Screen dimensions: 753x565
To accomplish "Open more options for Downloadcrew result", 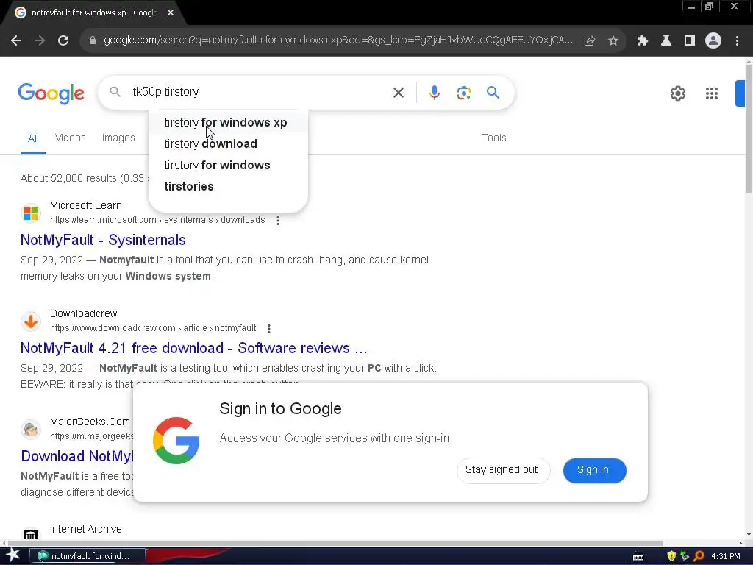I will [269, 329].
